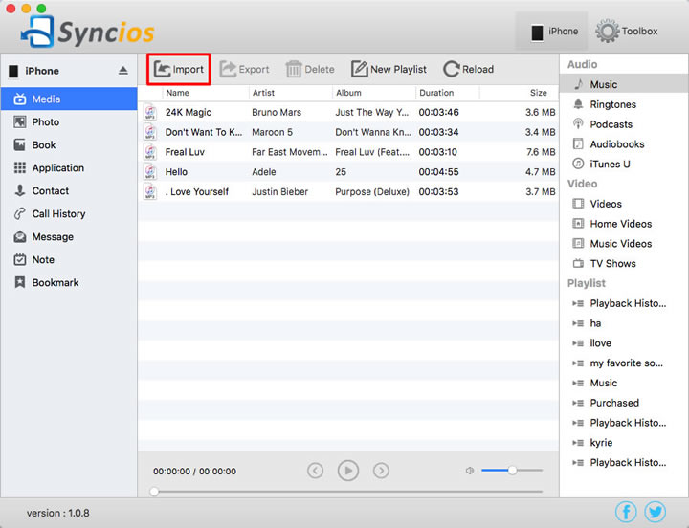Select TV Shows category
This screenshot has width=689, height=528.
(624, 264)
